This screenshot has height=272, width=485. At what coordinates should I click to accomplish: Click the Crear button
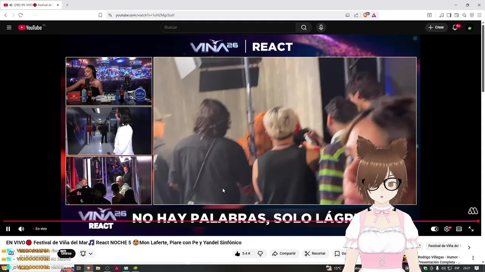click(x=436, y=27)
